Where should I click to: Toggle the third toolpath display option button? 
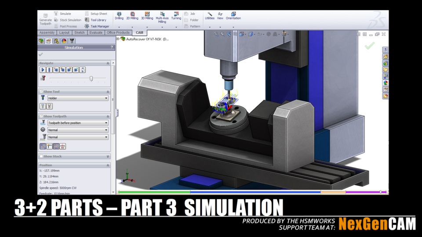click(x=56, y=147)
